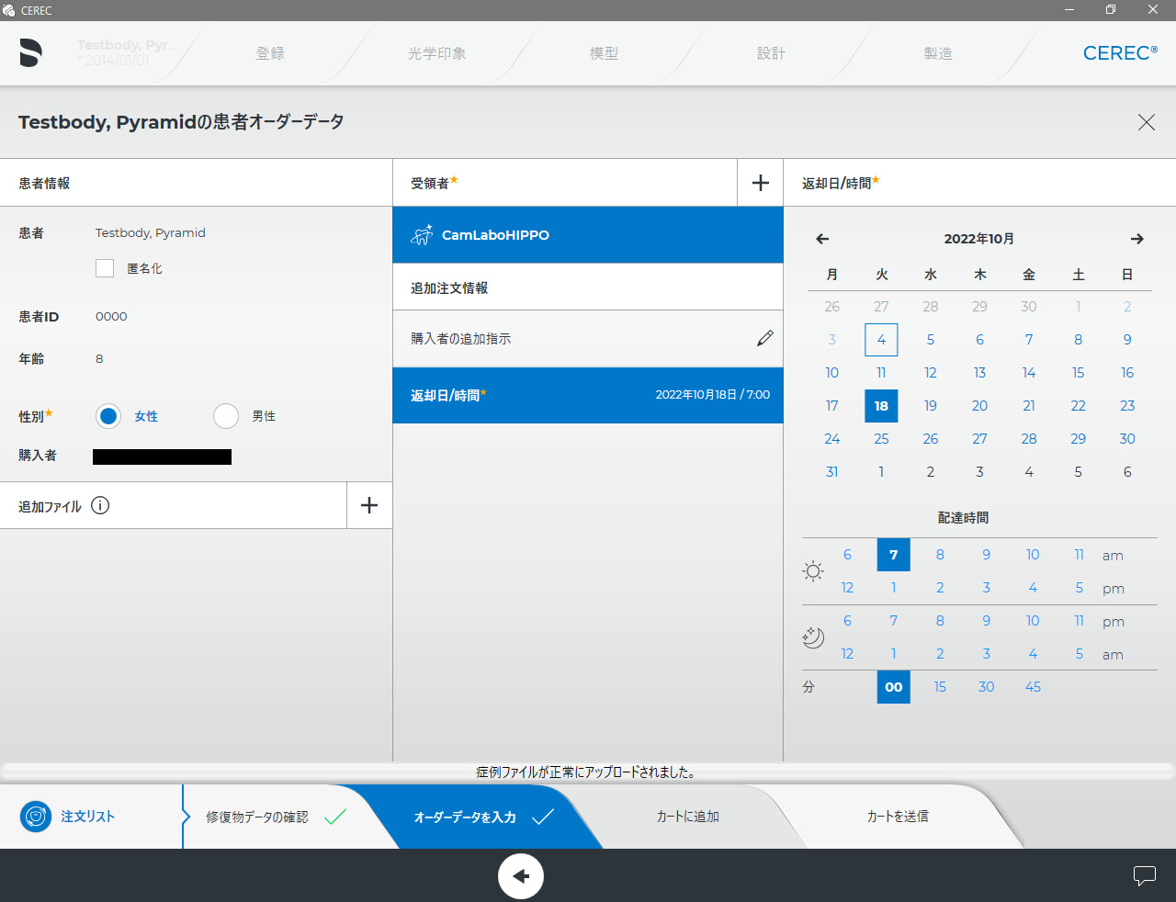Click the CEREC brand tab
The image size is (1176, 902).
coord(1120,53)
